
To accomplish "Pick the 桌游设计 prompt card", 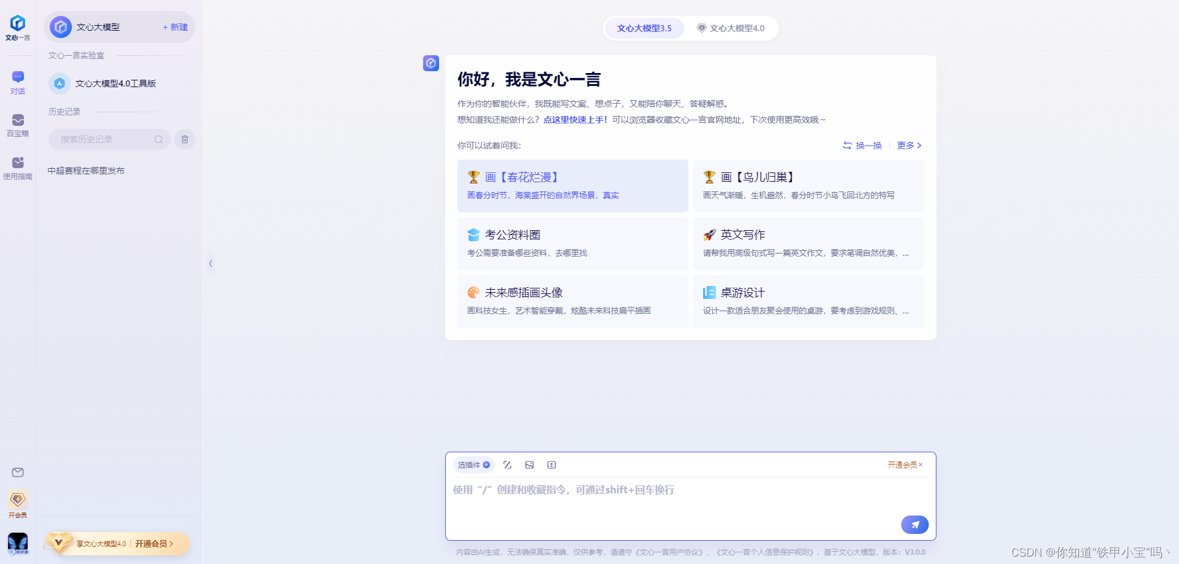I will (x=808, y=301).
